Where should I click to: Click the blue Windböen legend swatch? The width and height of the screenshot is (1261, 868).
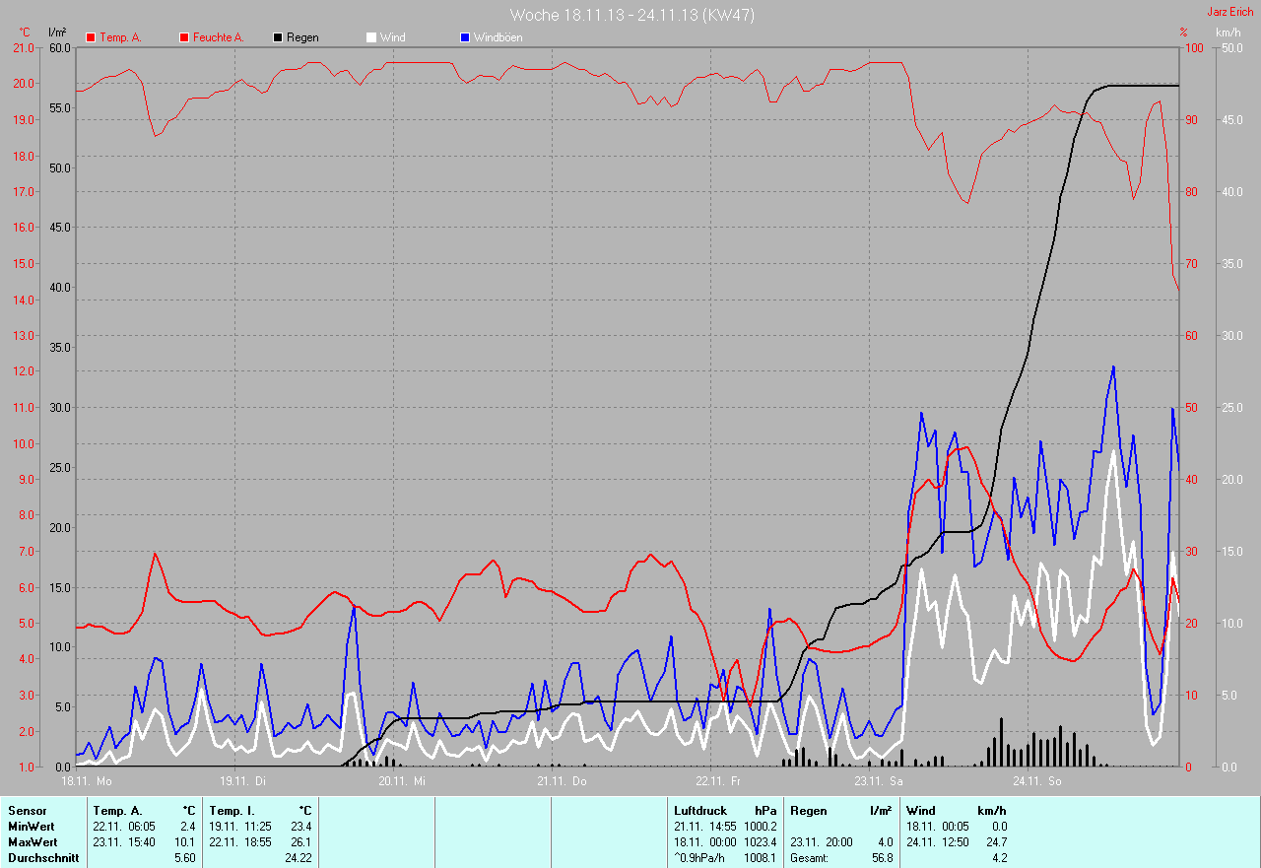click(465, 37)
